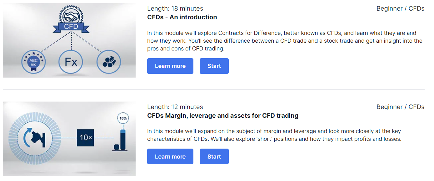Start the CFDs introduction module
Viewport: 434px width, 181px height.
(x=214, y=66)
